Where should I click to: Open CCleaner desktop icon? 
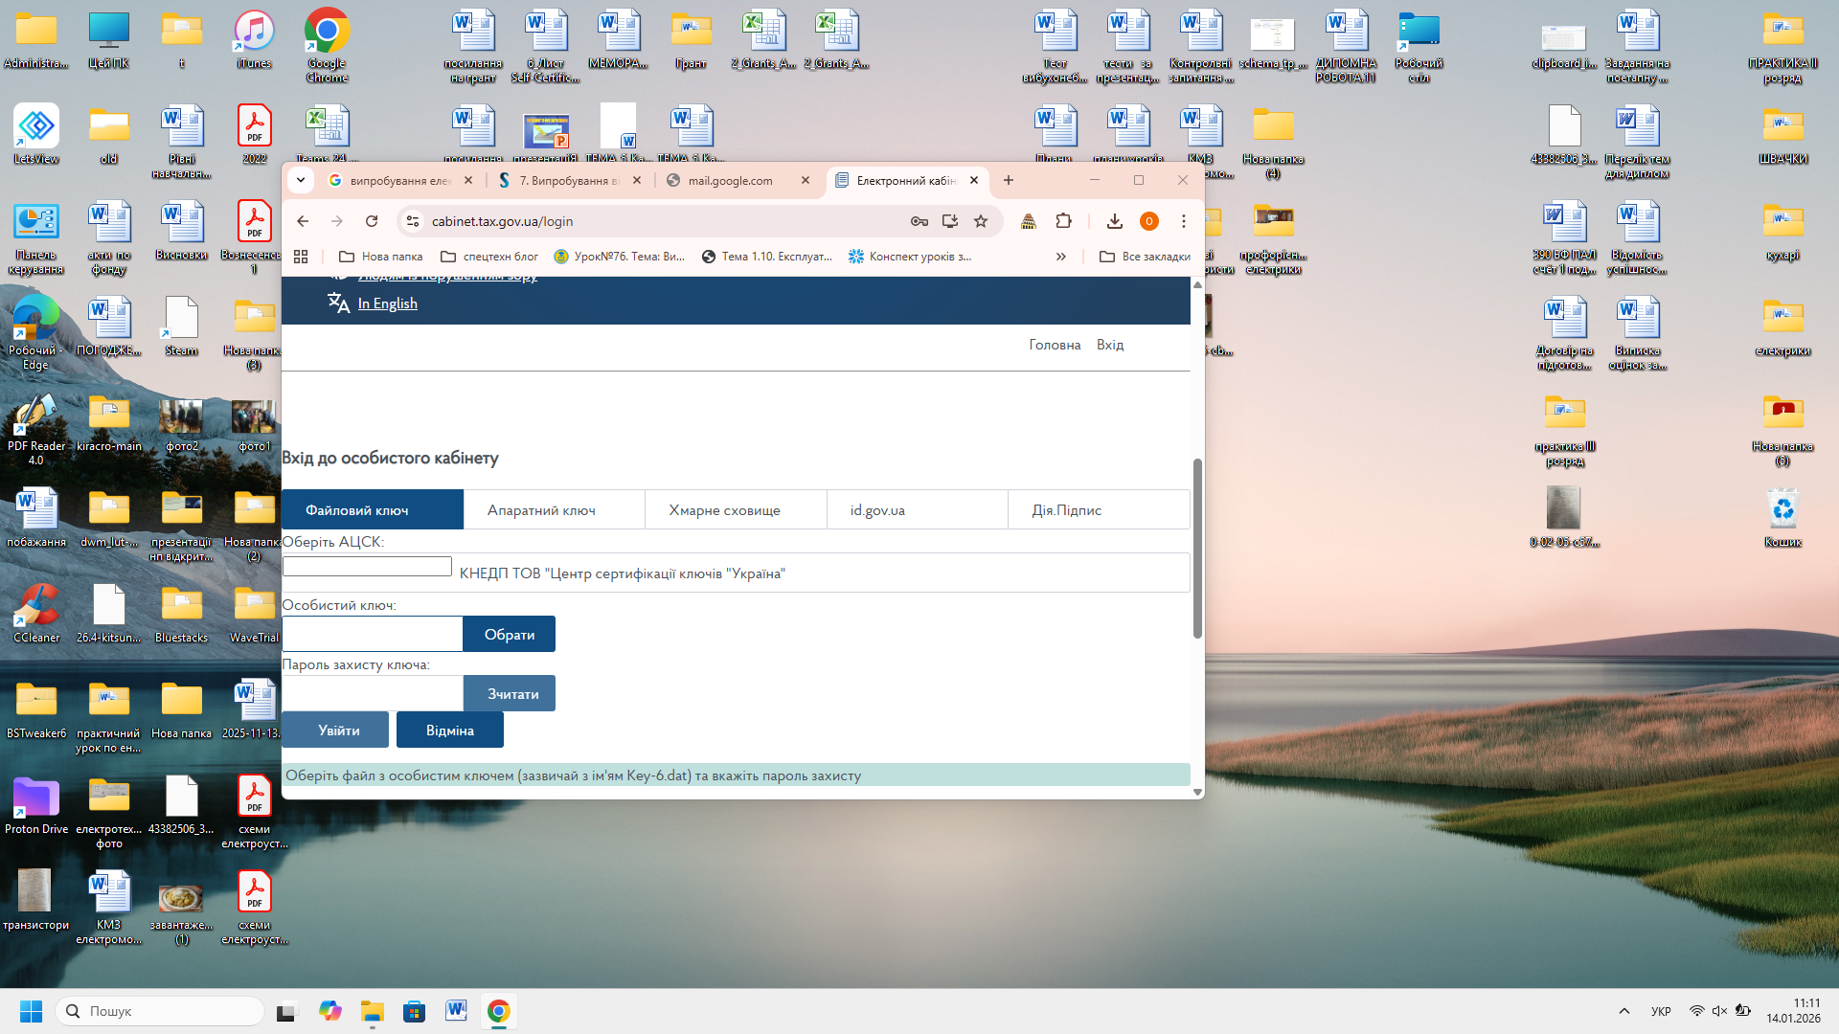[x=36, y=614]
